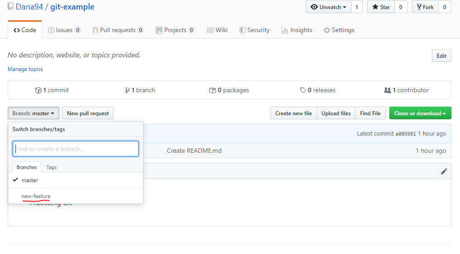Click the Upload files button
The image size is (460, 254).
coord(336,113)
